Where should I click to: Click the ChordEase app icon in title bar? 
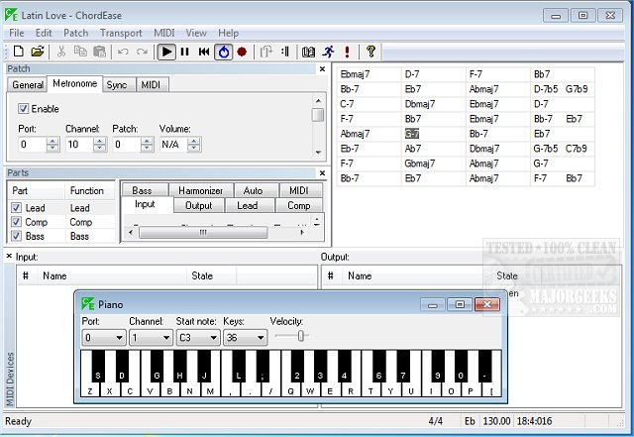pyautogui.click(x=11, y=15)
